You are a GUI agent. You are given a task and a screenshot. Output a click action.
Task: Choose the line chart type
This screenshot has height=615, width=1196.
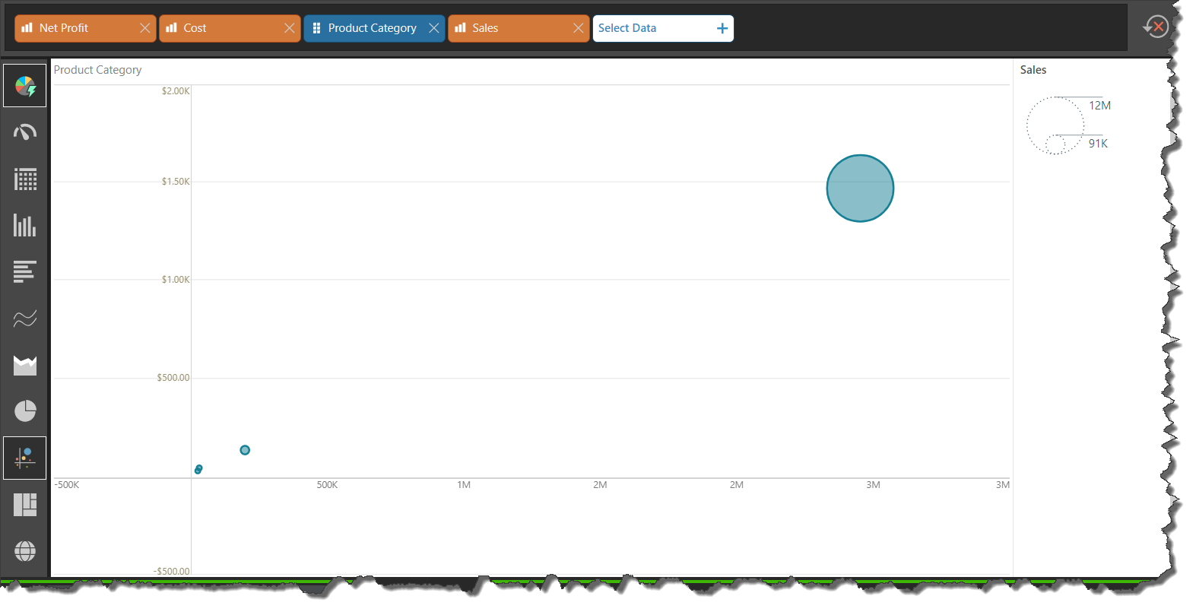coord(25,319)
